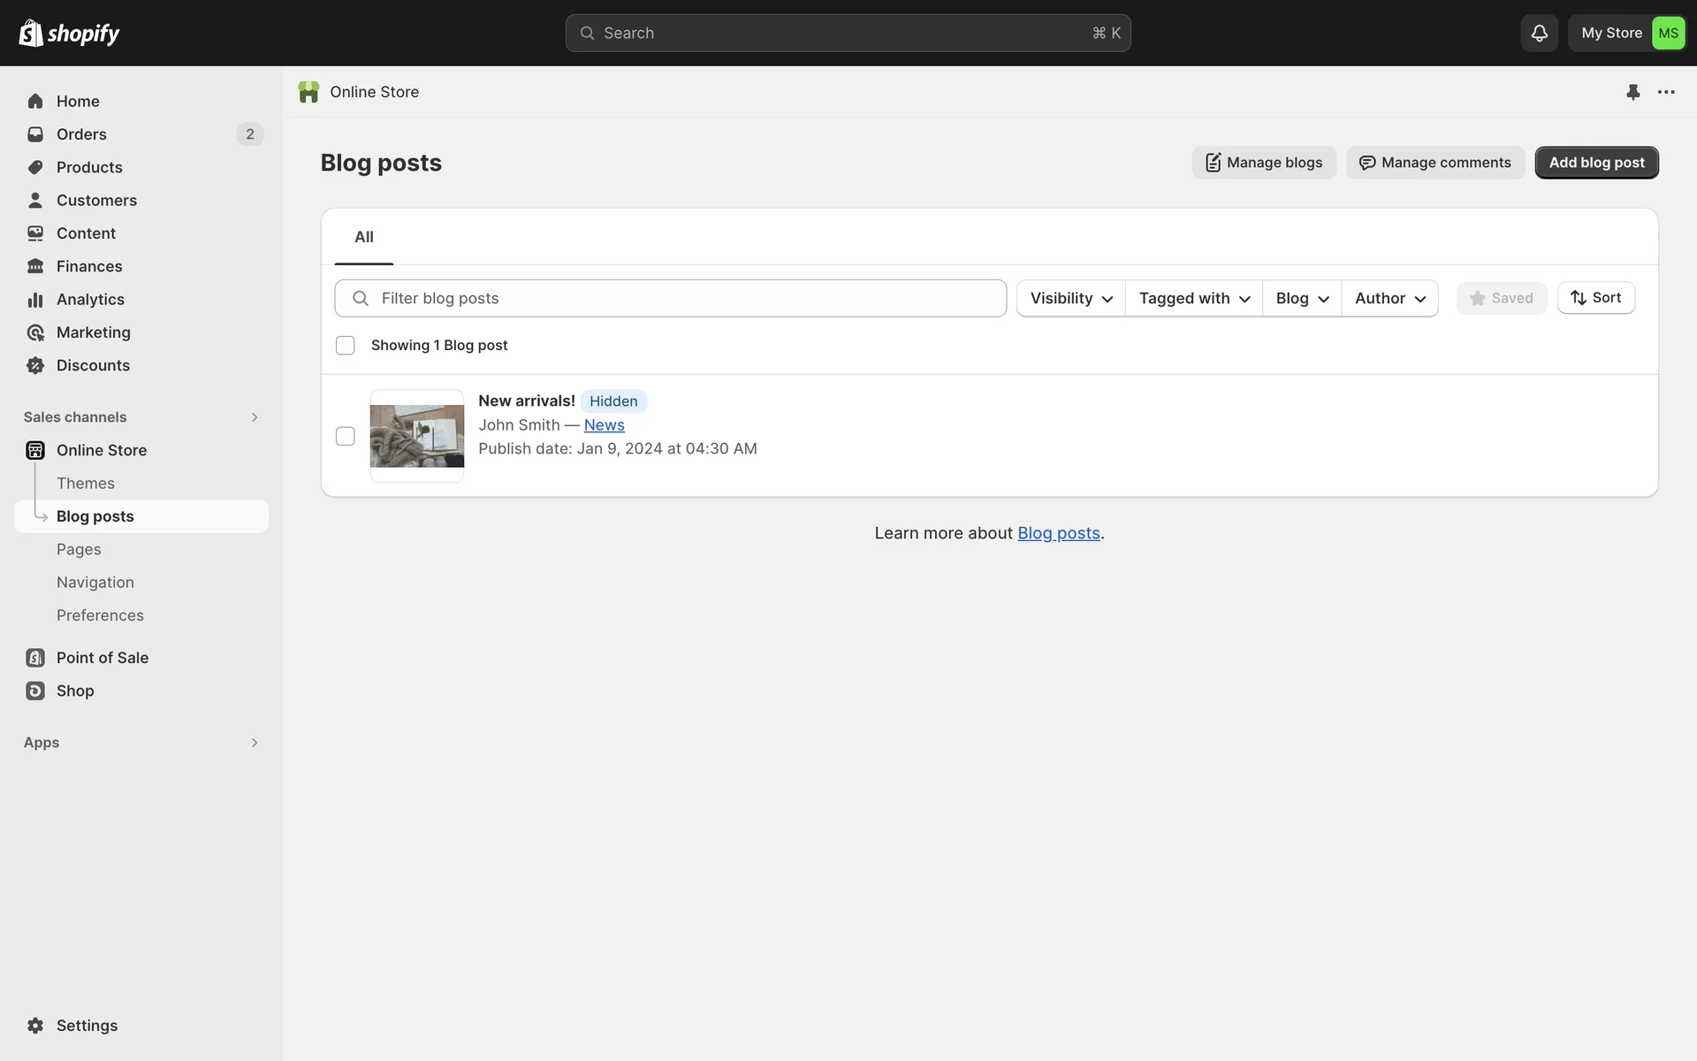Screen dimensions: 1697x1061
Task: Select the New arrivals! post checkbox
Action: pos(346,436)
